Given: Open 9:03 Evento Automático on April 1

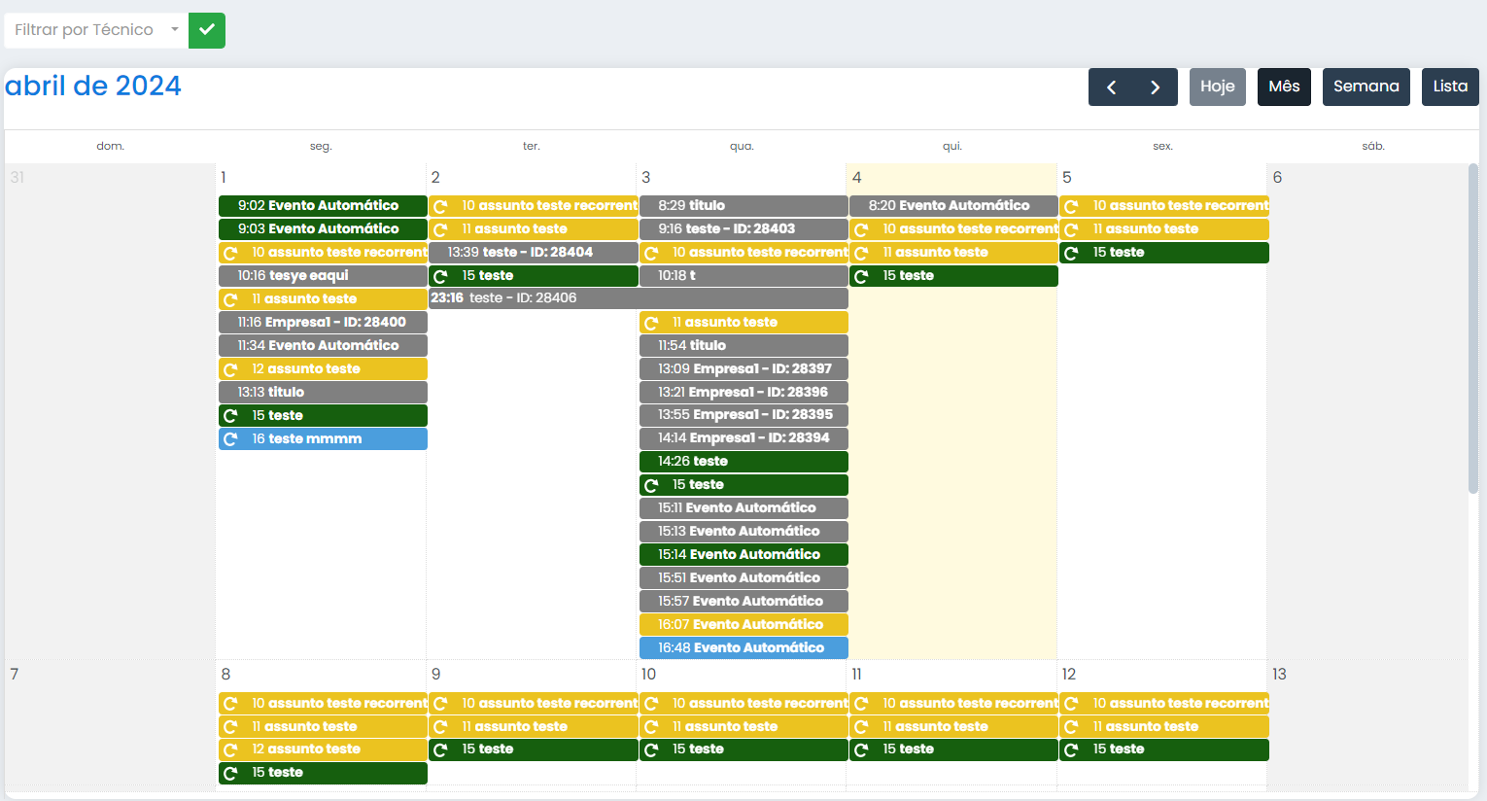Looking at the screenshot, I should [x=323, y=229].
